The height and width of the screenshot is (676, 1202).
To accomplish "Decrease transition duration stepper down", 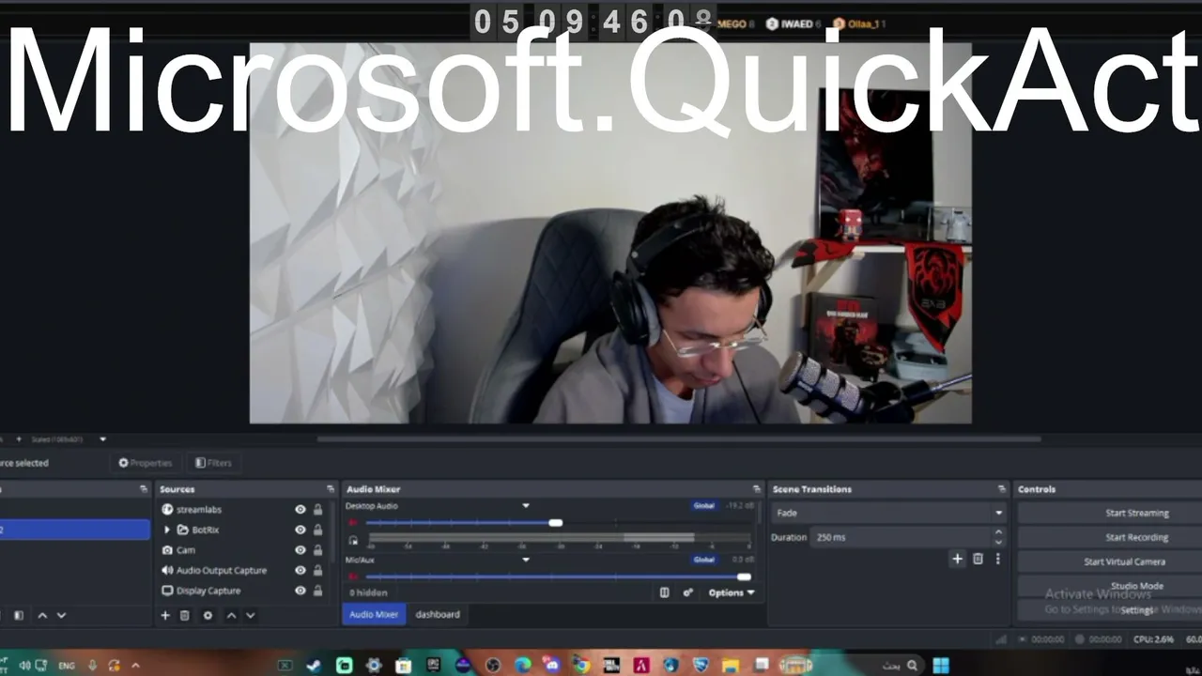I will (998, 543).
